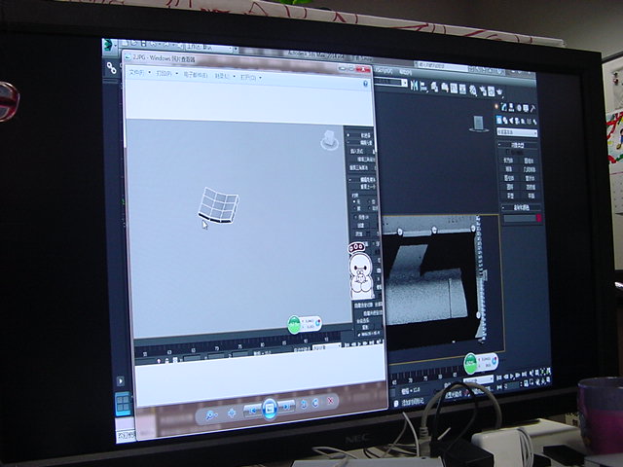Click the play arrow on the left viewport bar
Screen dimensions: 623x467
pos(121,380)
